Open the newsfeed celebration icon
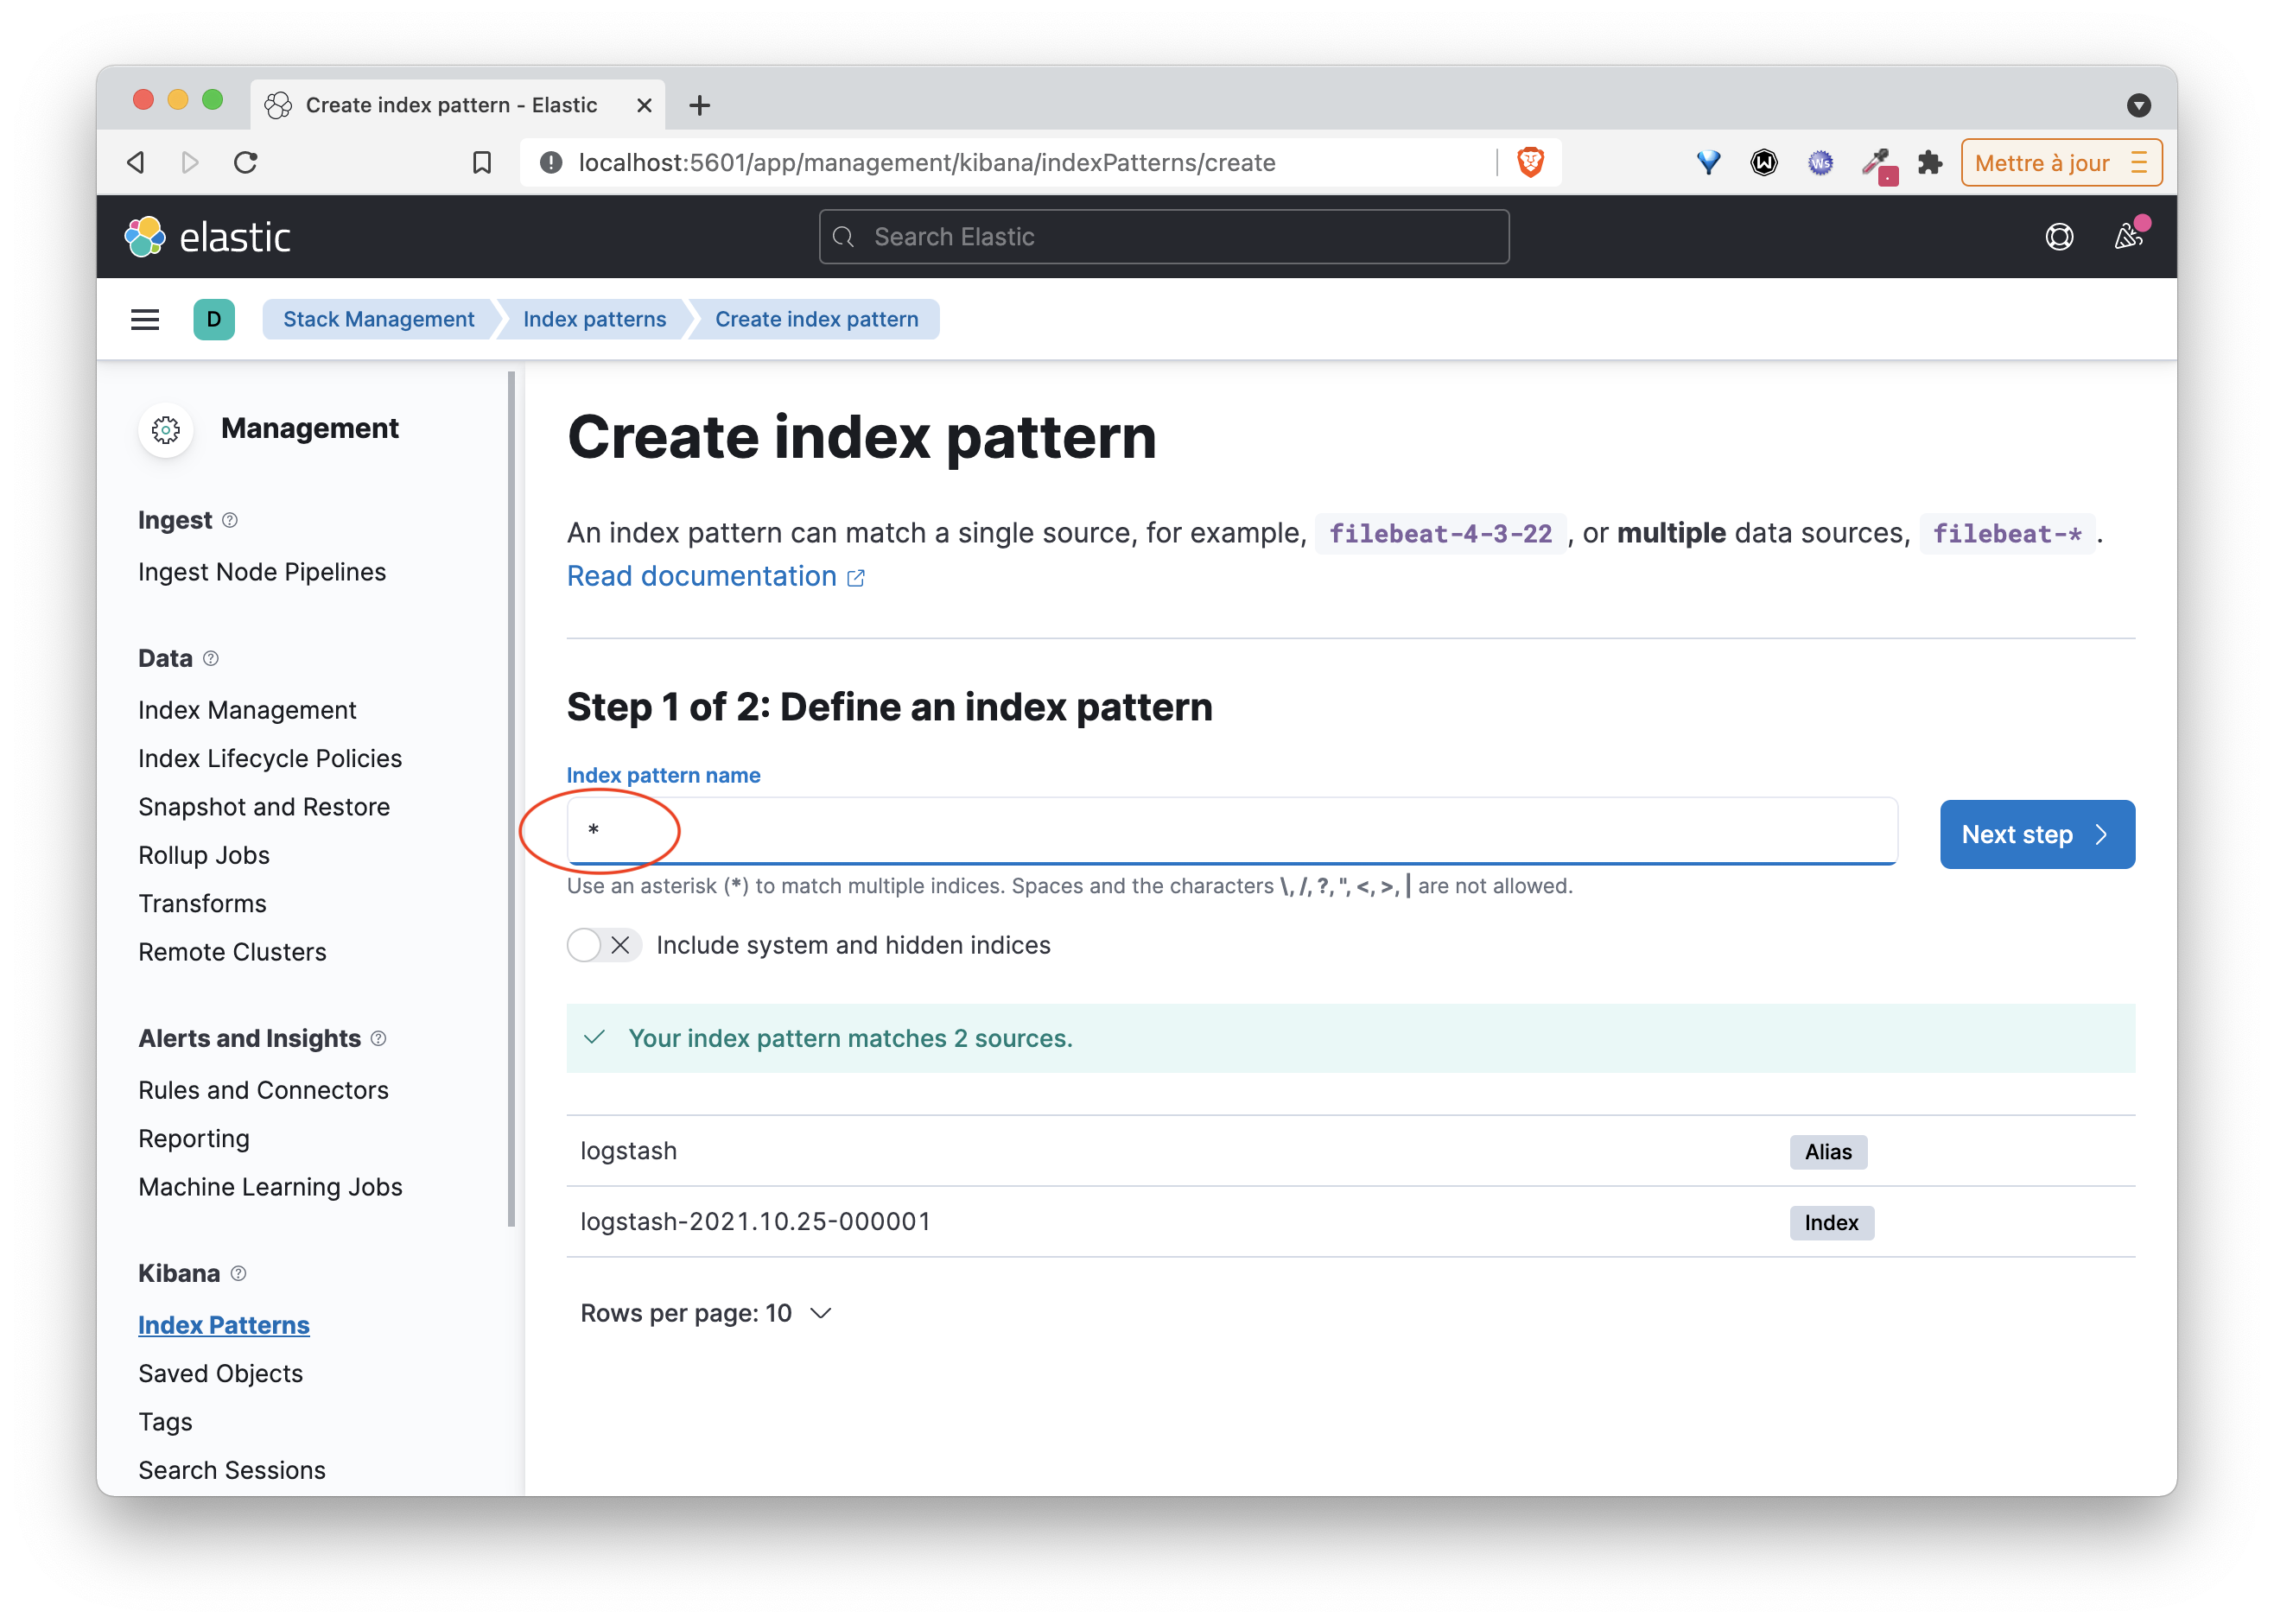Viewport: 2274px width, 1624px height. coord(2128,237)
